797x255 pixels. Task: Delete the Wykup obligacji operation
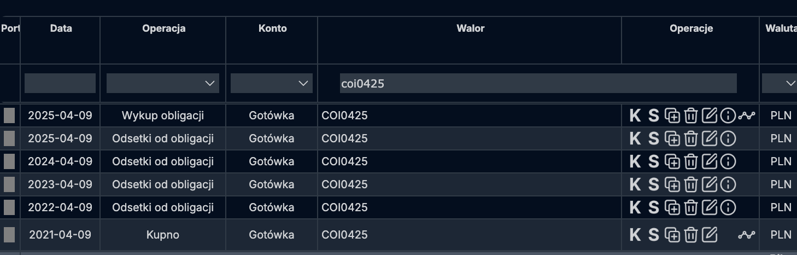pos(691,115)
